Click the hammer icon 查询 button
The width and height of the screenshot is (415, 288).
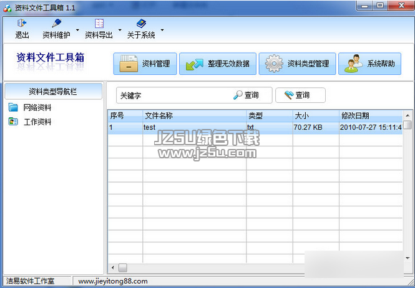click(x=300, y=95)
